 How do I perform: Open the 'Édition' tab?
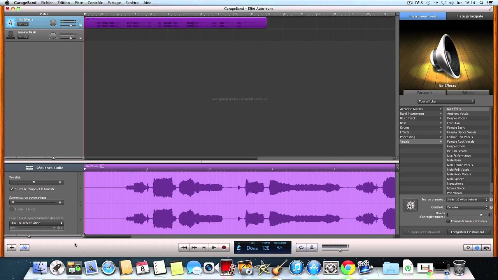point(468,93)
